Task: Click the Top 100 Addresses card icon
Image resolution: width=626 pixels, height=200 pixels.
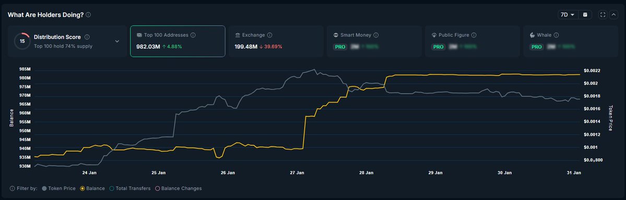Action: (139, 35)
